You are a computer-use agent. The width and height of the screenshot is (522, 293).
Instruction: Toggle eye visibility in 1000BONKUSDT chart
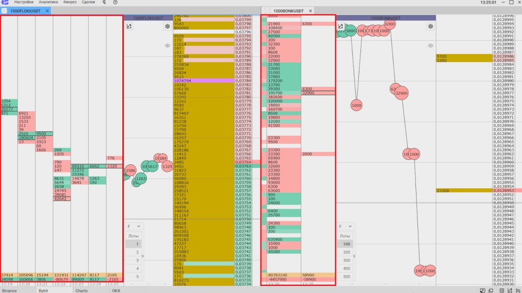point(431,45)
